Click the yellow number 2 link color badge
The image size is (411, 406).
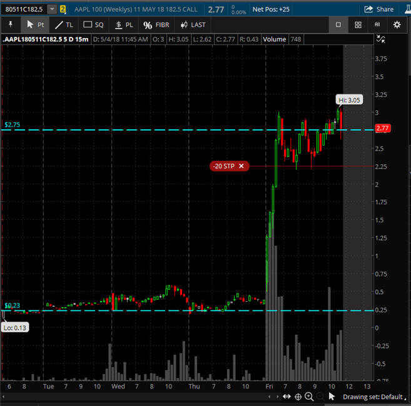click(x=63, y=9)
